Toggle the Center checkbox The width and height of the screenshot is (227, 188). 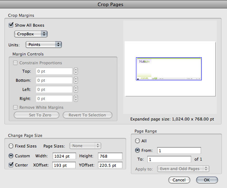(x=11, y=165)
